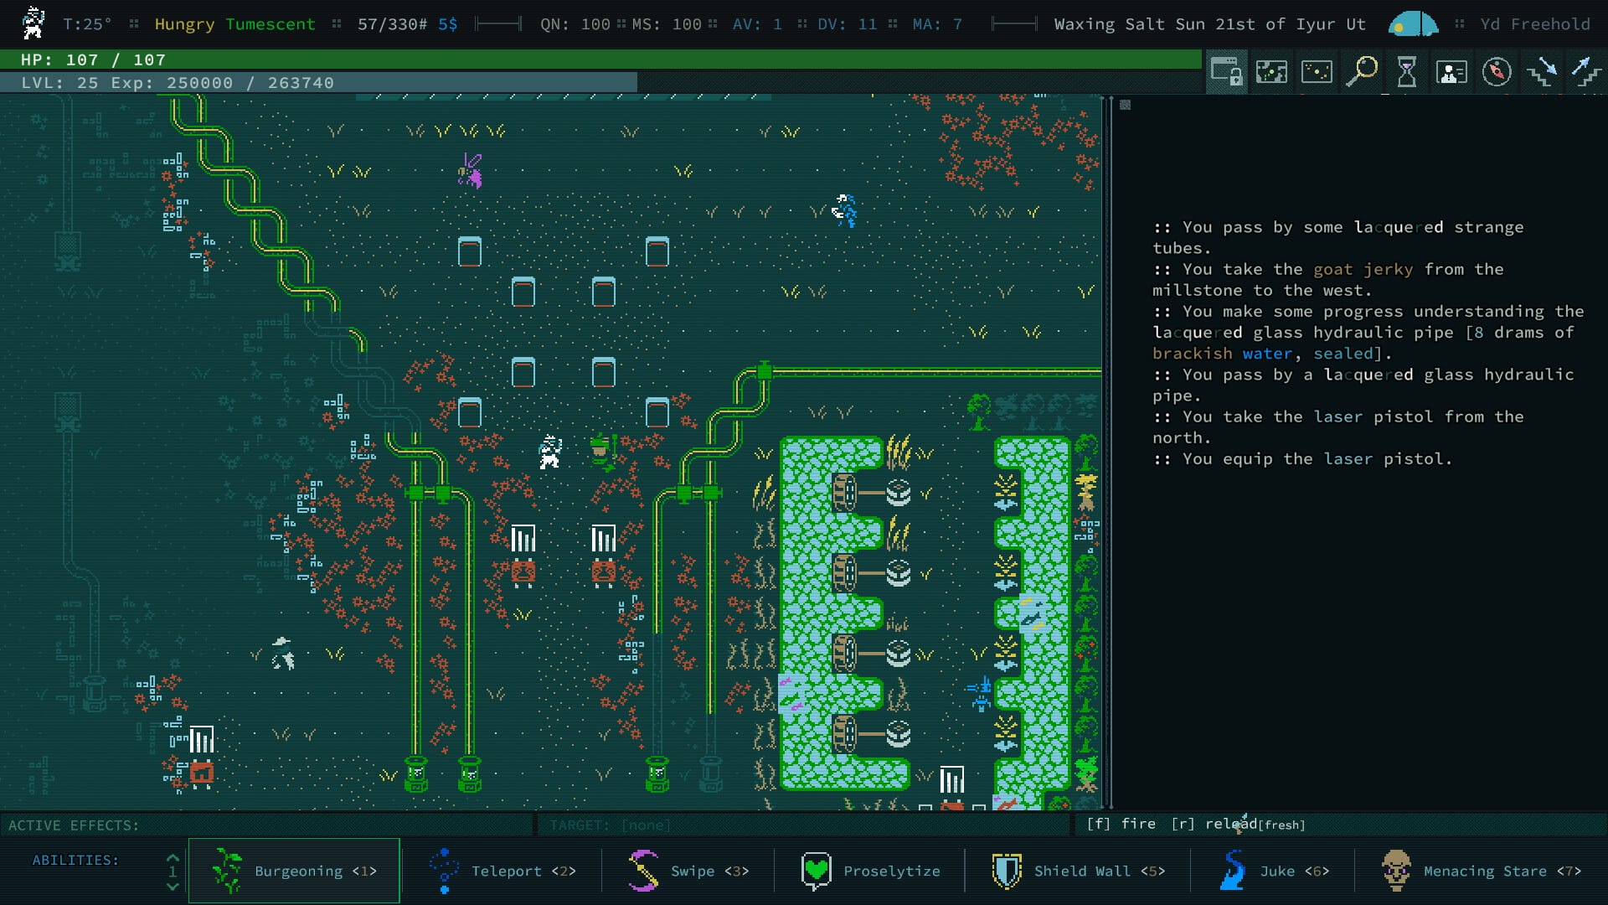Toggle the interface lock icon
Viewport: 1608px width, 905px height.
tap(1225, 72)
